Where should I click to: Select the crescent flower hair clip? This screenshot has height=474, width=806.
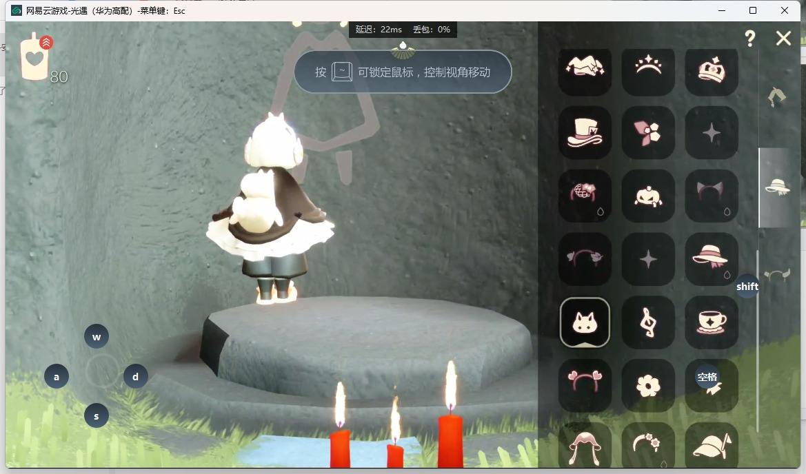coord(648,445)
